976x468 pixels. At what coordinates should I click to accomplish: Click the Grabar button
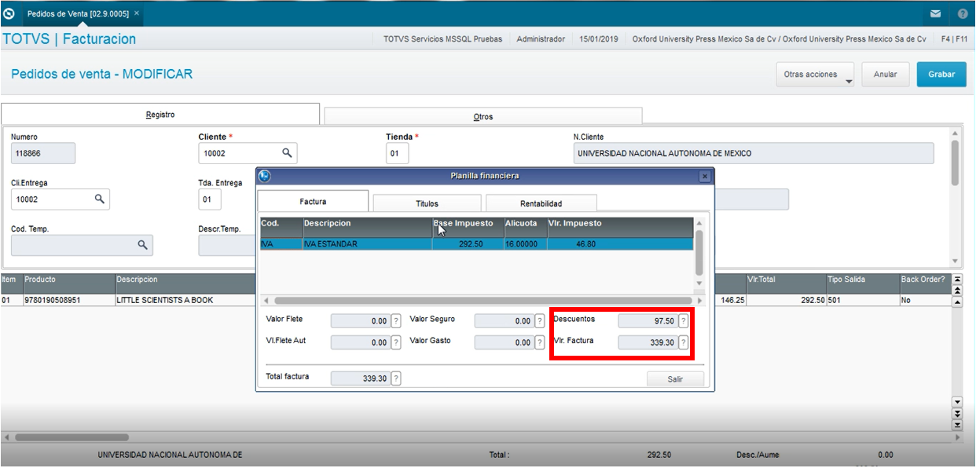[x=941, y=75]
